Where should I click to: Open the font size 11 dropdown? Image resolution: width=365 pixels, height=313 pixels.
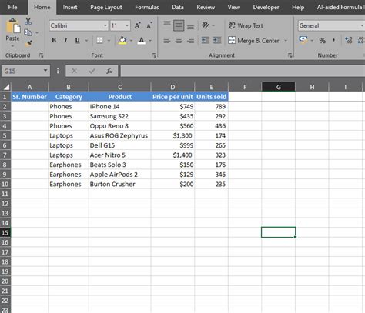[127, 25]
